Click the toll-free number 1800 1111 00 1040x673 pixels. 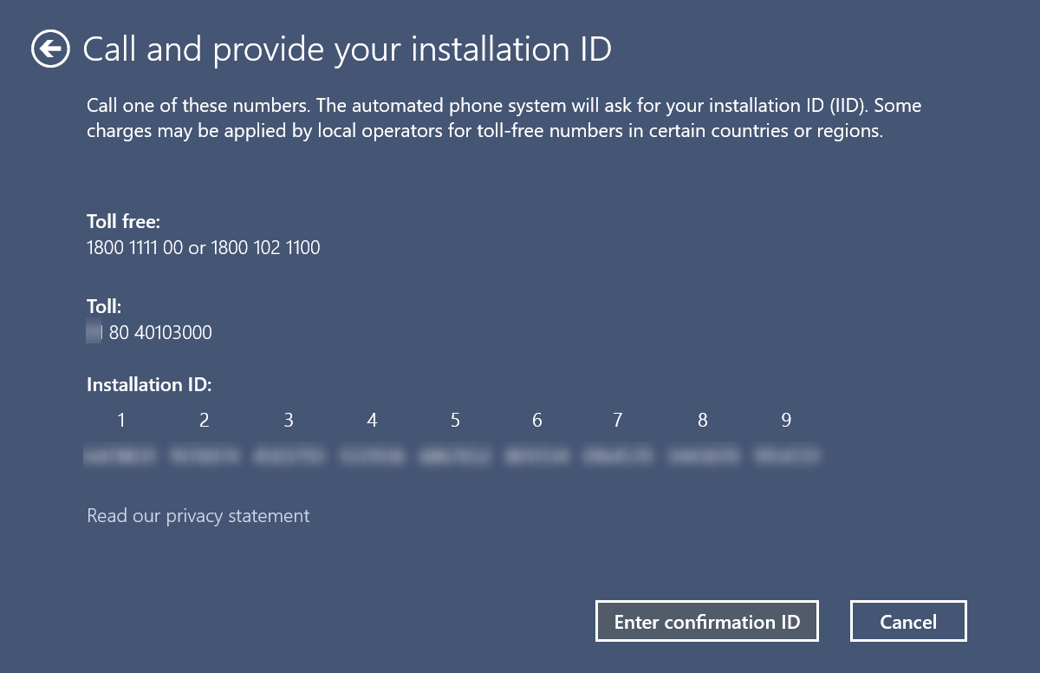[x=134, y=248]
